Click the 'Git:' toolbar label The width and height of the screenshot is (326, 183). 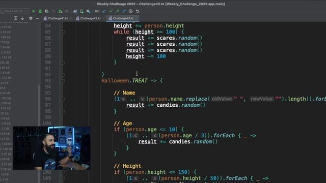pyautogui.click(x=97, y=11)
